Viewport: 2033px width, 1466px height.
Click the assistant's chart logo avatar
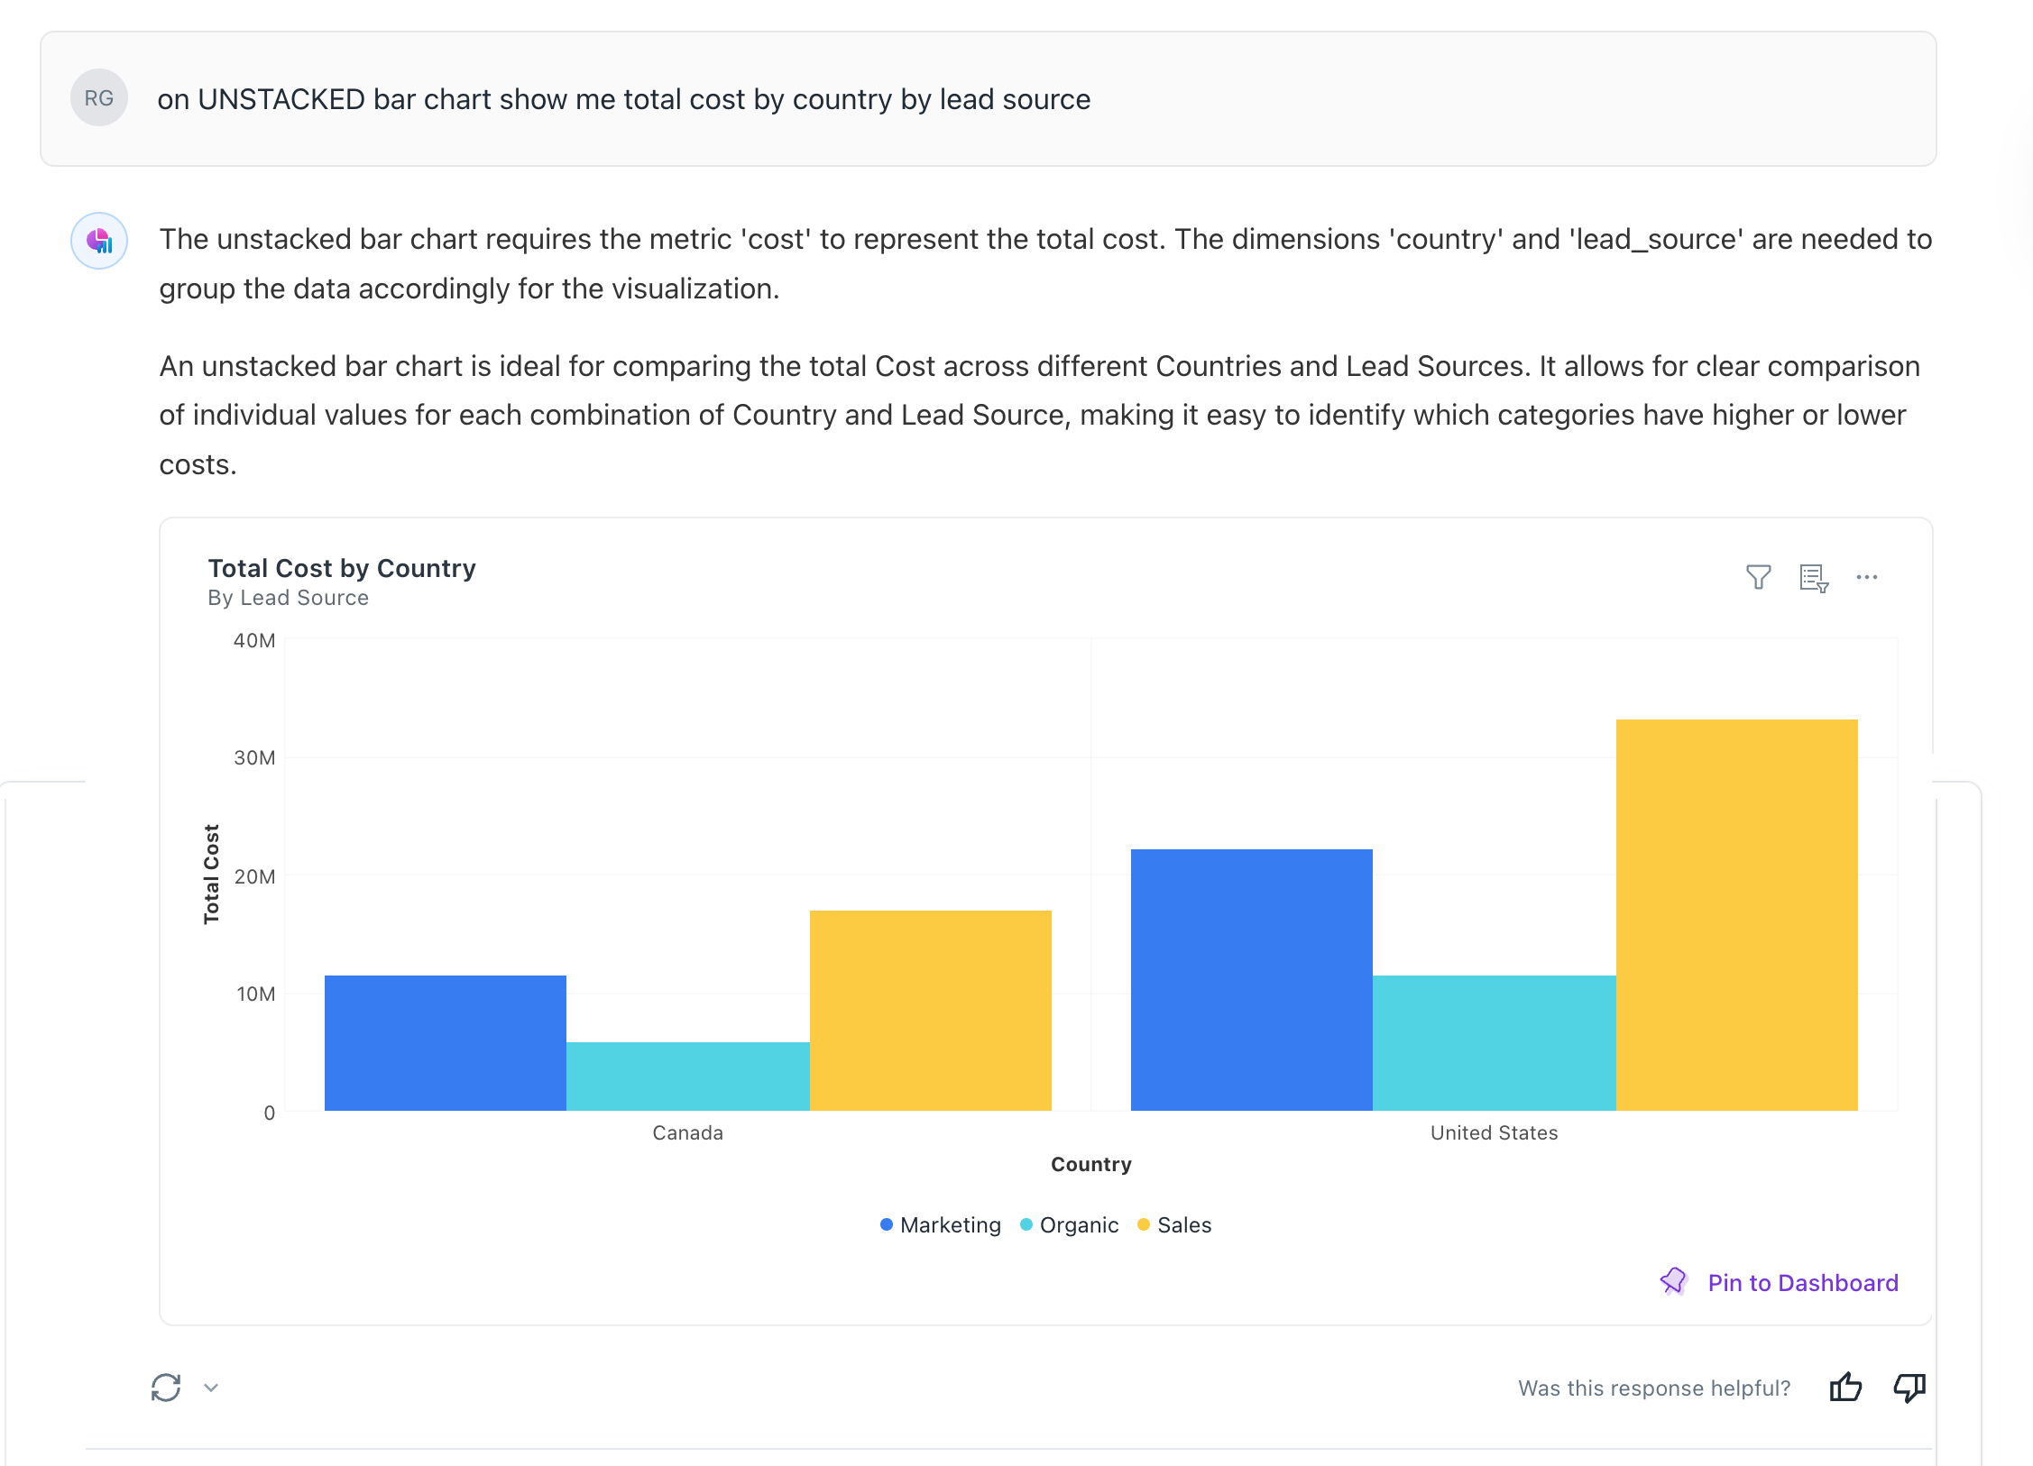click(x=99, y=241)
